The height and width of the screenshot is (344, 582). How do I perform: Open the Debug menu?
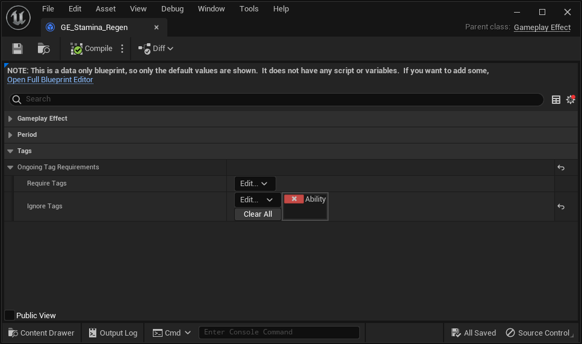coord(172,9)
